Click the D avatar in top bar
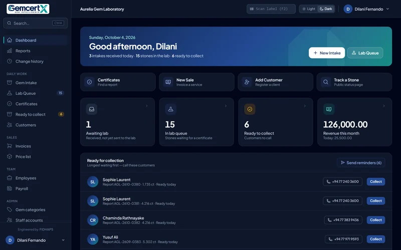The width and height of the screenshot is (401, 250). coord(348,9)
